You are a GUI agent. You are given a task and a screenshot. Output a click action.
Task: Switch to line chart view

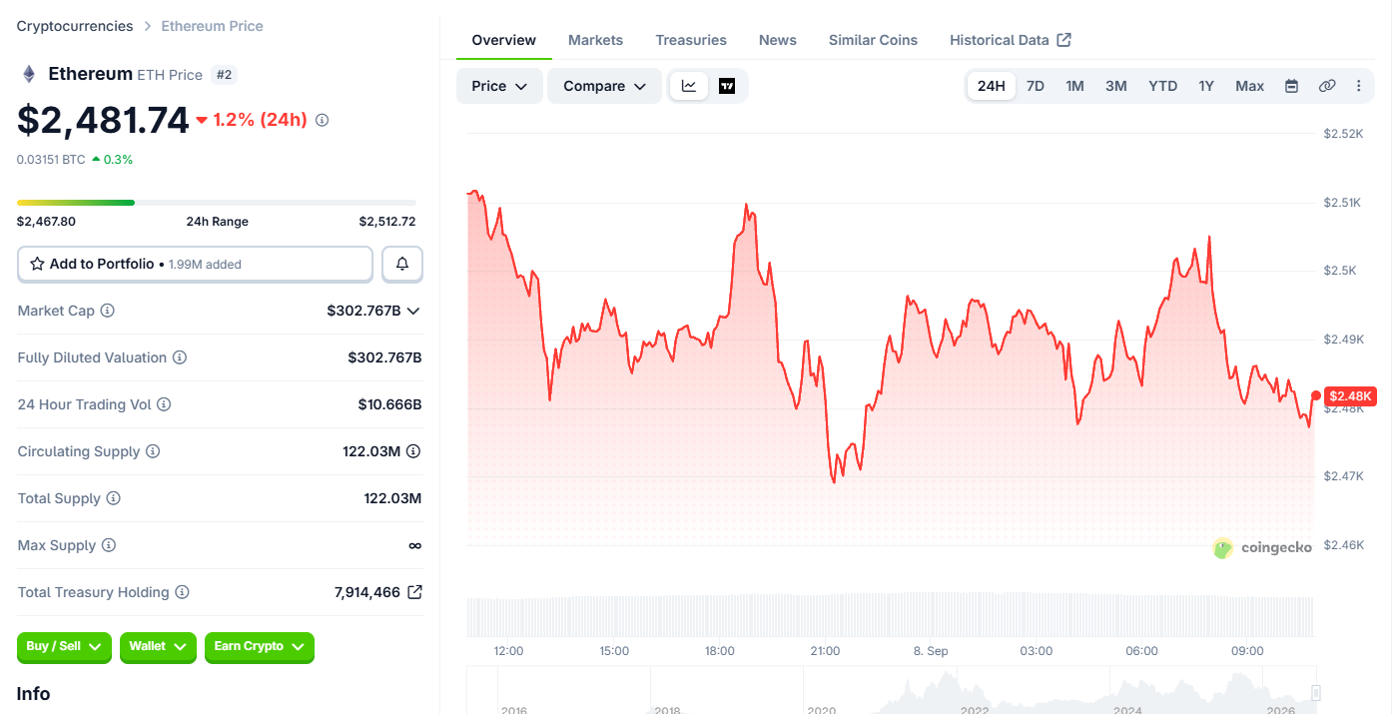(689, 86)
